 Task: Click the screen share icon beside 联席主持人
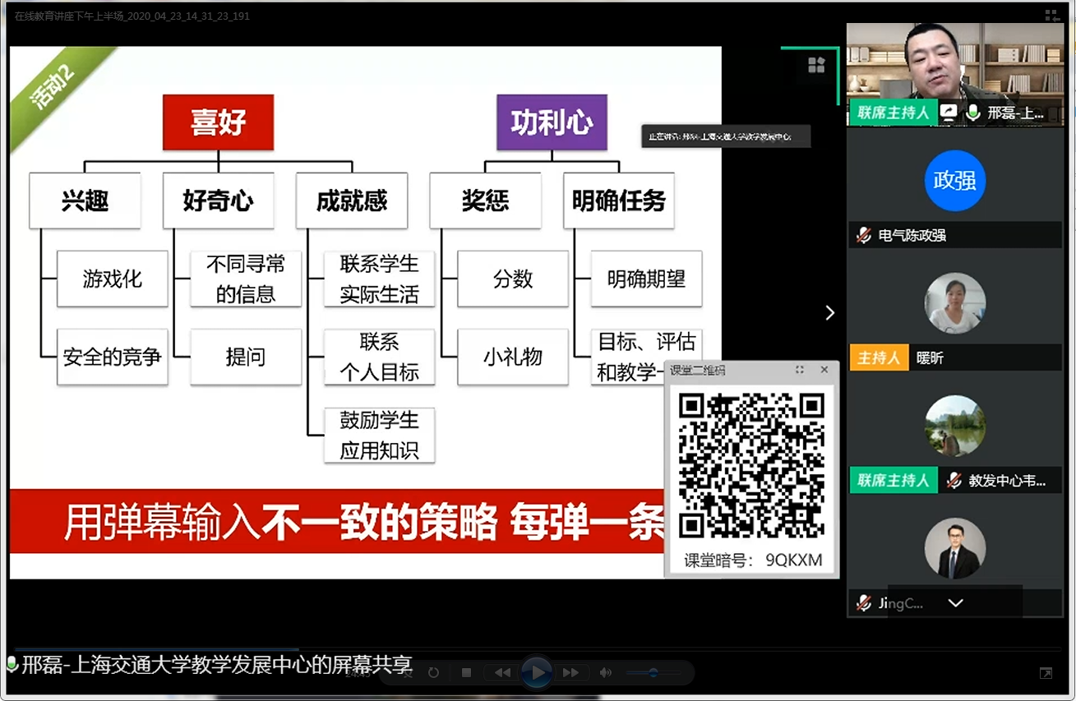[x=949, y=113]
